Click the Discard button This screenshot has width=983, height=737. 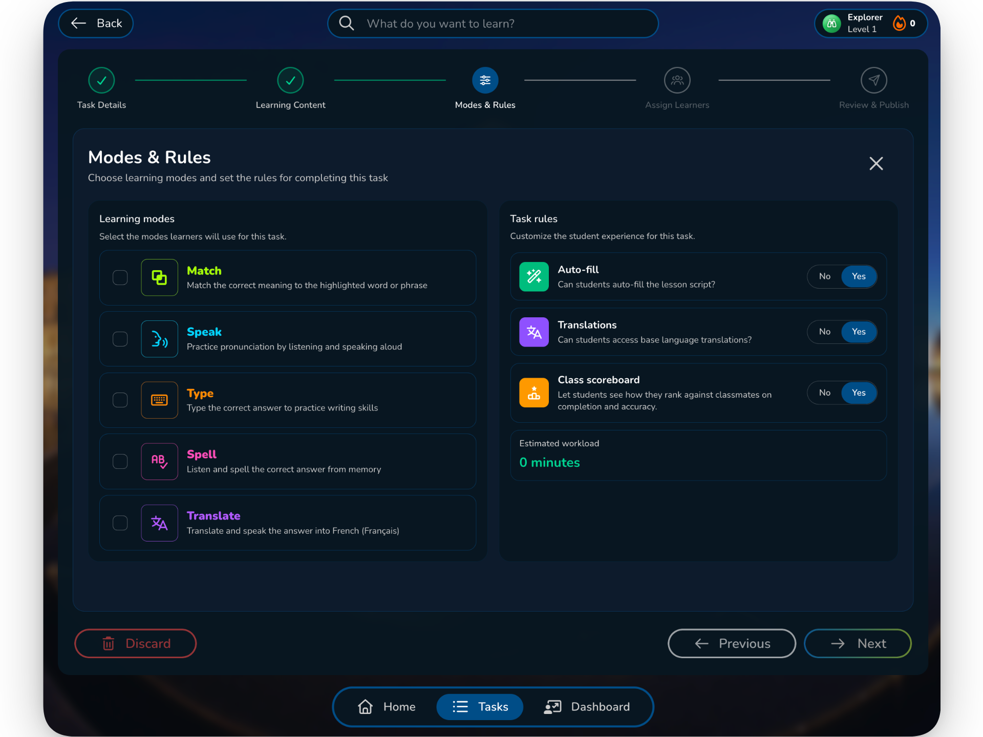(x=136, y=643)
